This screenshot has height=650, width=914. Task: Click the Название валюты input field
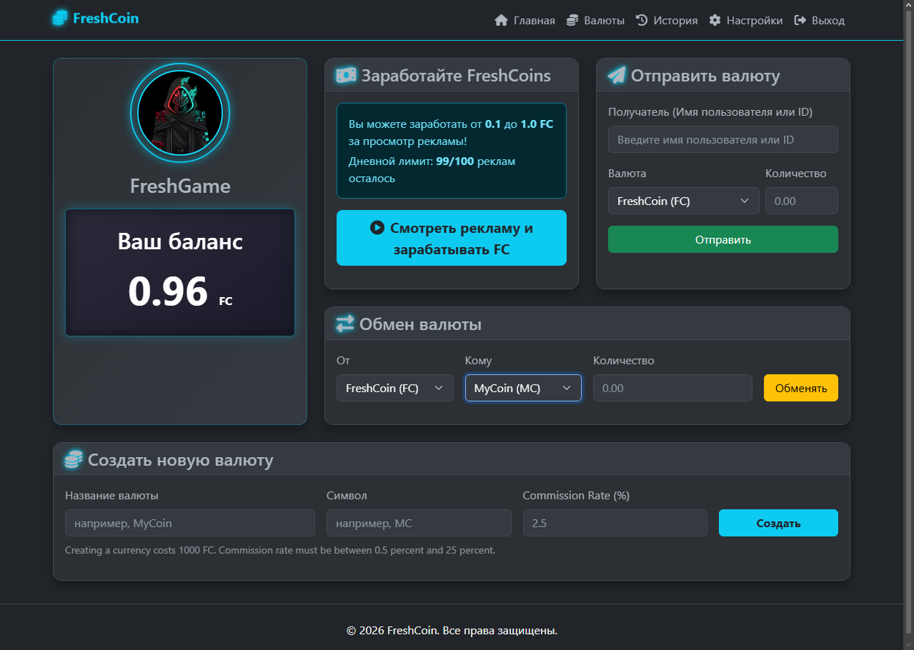[x=189, y=523]
